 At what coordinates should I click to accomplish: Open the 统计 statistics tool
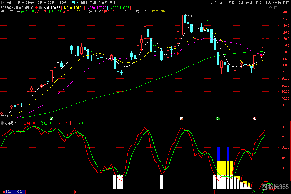click(240, 3)
